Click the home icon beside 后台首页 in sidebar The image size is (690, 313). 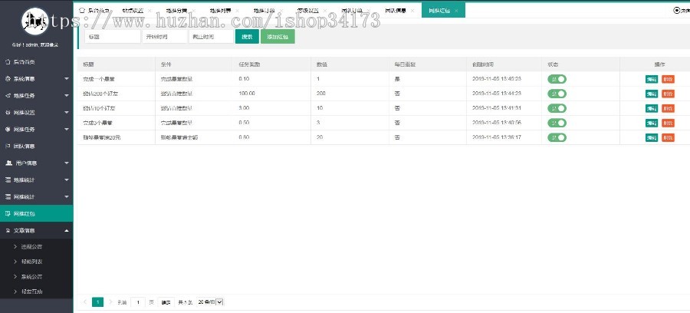(x=8, y=62)
